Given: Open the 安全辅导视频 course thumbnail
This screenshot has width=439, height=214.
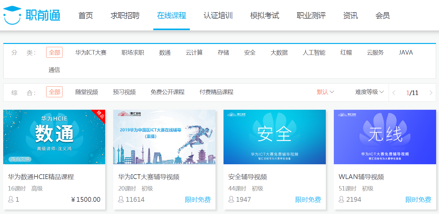Looking at the screenshot, I should click(274, 137).
